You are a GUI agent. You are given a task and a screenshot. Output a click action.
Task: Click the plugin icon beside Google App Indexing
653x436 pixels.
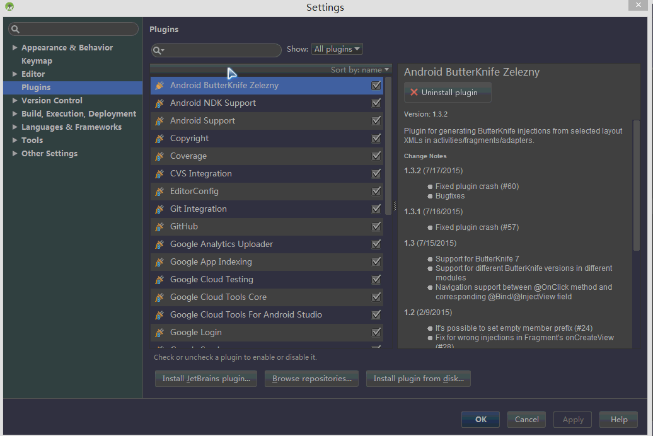(159, 262)
